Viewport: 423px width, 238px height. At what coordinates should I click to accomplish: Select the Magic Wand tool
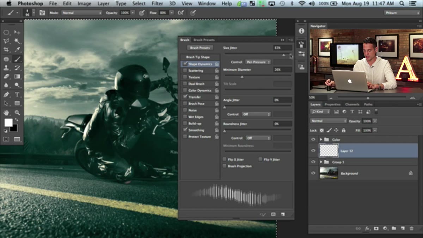17,41
